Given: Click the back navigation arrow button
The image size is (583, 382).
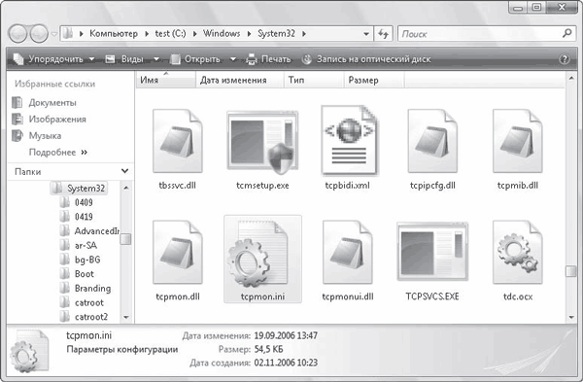Looking at the screenshot, I should coord(17,34).
